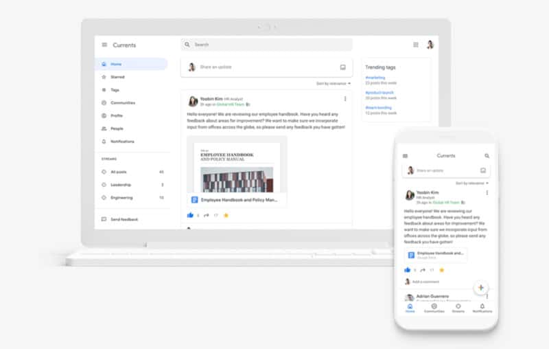Image resolution: width=549 pixels, height=349 pixels.
Task: Tap Adrian Guerrero's name on phone
Action: pos(432,296)
